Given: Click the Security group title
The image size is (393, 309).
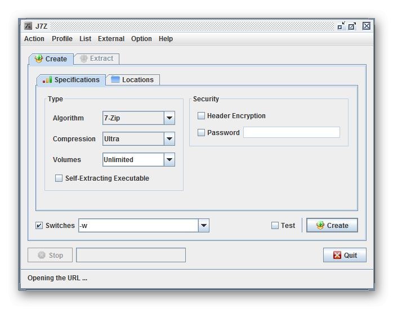Looking at the screenshot, I should 206,99.
